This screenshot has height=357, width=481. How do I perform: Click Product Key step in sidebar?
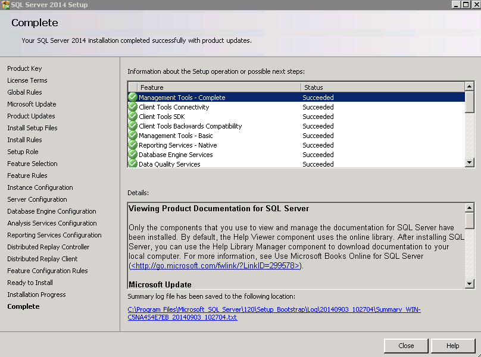pos(24,68)
